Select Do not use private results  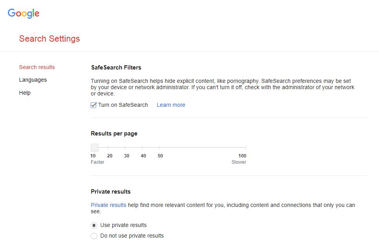click(x=94, y=236)
